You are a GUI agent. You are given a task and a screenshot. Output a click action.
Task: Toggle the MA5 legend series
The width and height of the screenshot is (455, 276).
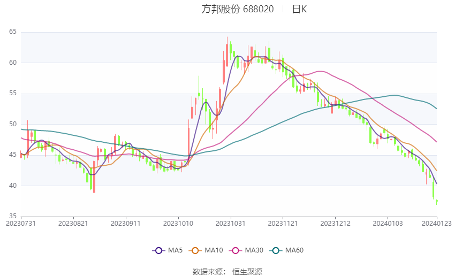pos(168,250)
